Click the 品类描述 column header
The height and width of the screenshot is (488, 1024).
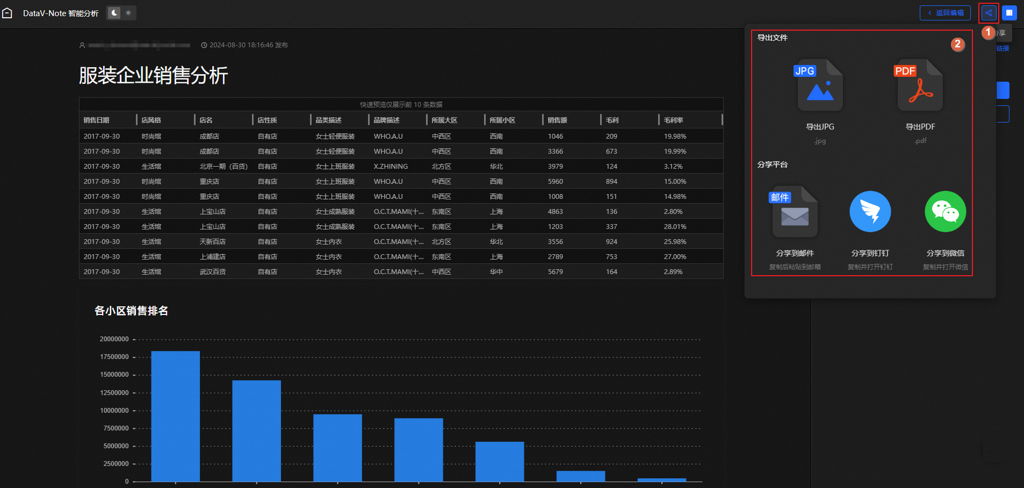(x=328, y=120)
